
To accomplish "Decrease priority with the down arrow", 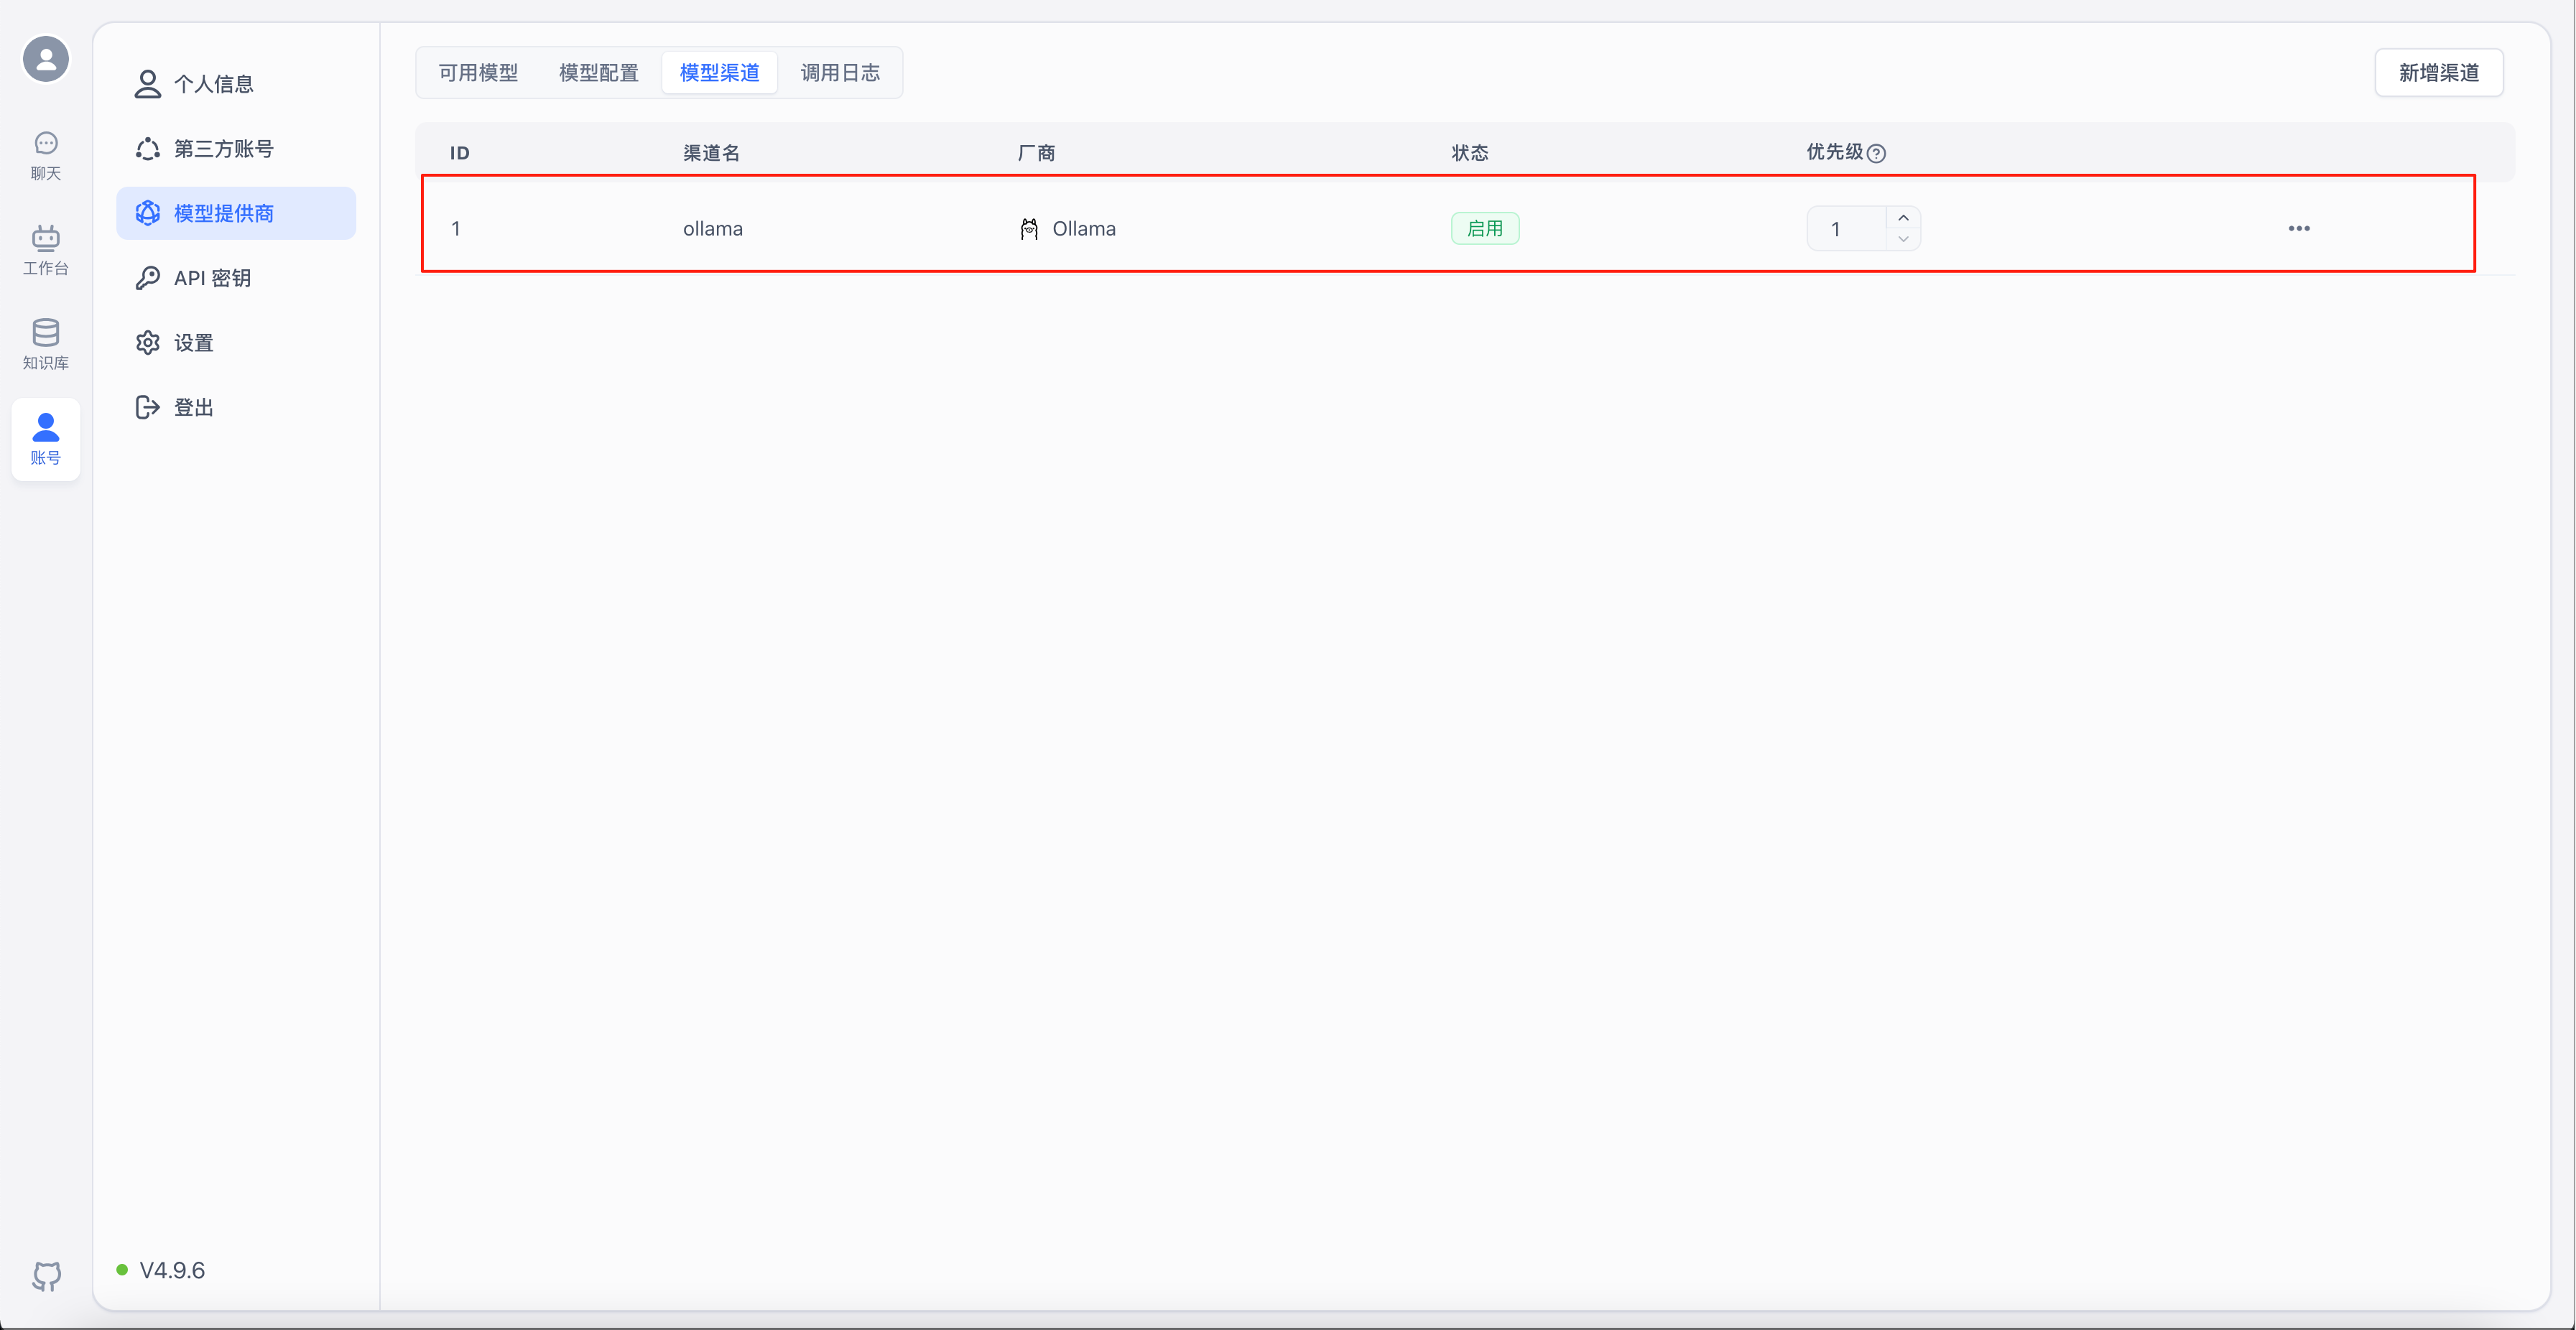I will pos(1903,239).
